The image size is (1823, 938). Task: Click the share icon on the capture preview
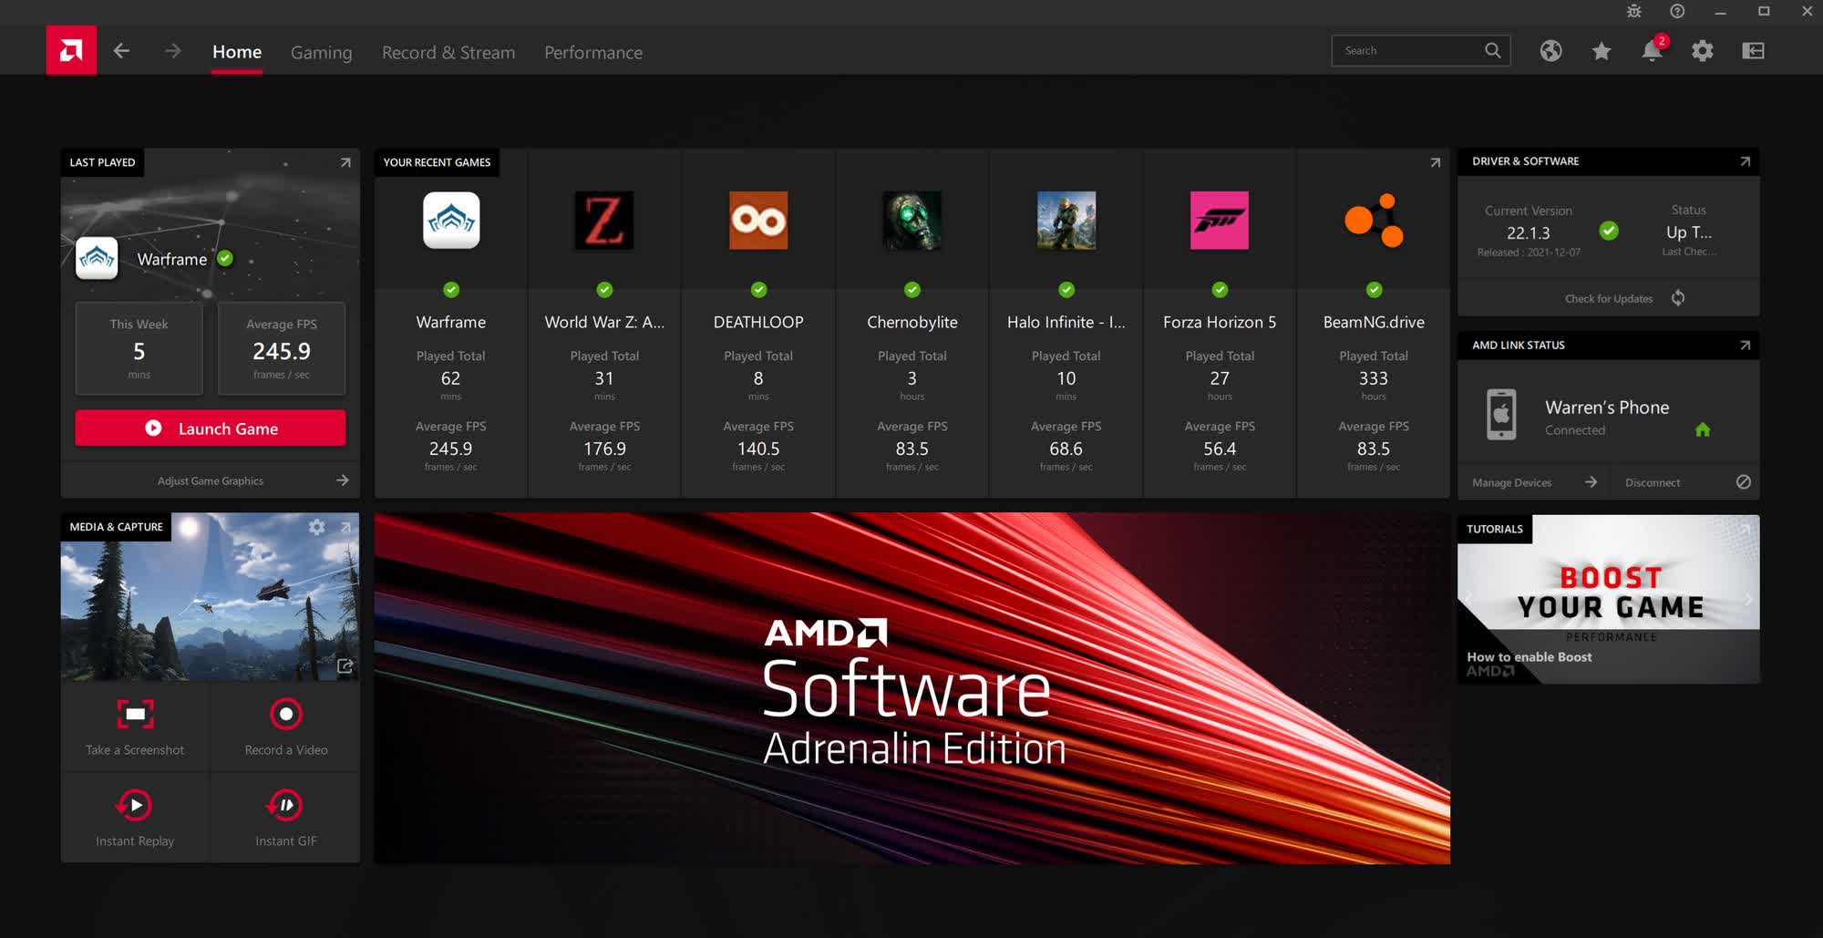tap(345, 666)
